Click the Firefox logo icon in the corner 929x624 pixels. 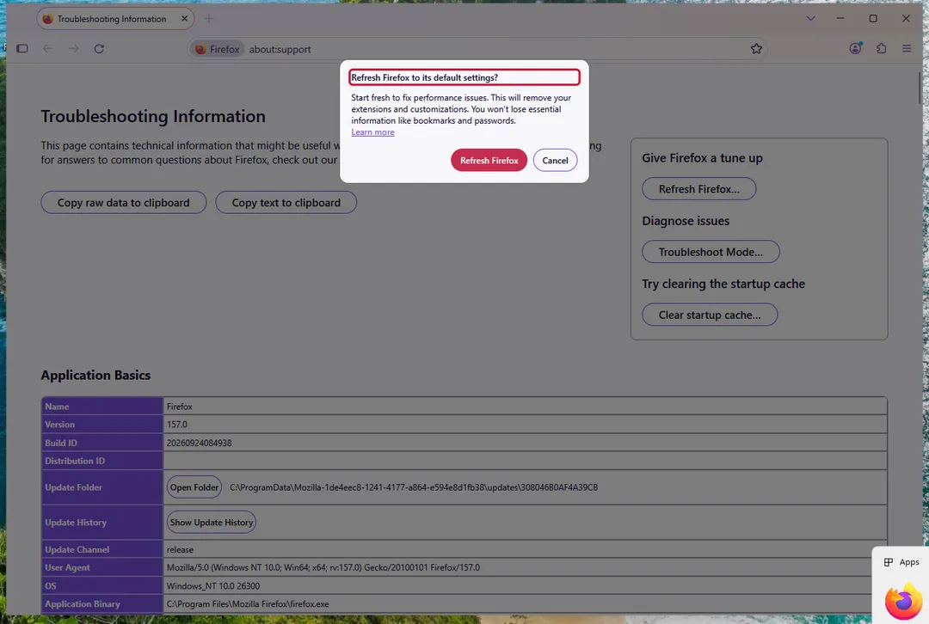click(903, 602)
